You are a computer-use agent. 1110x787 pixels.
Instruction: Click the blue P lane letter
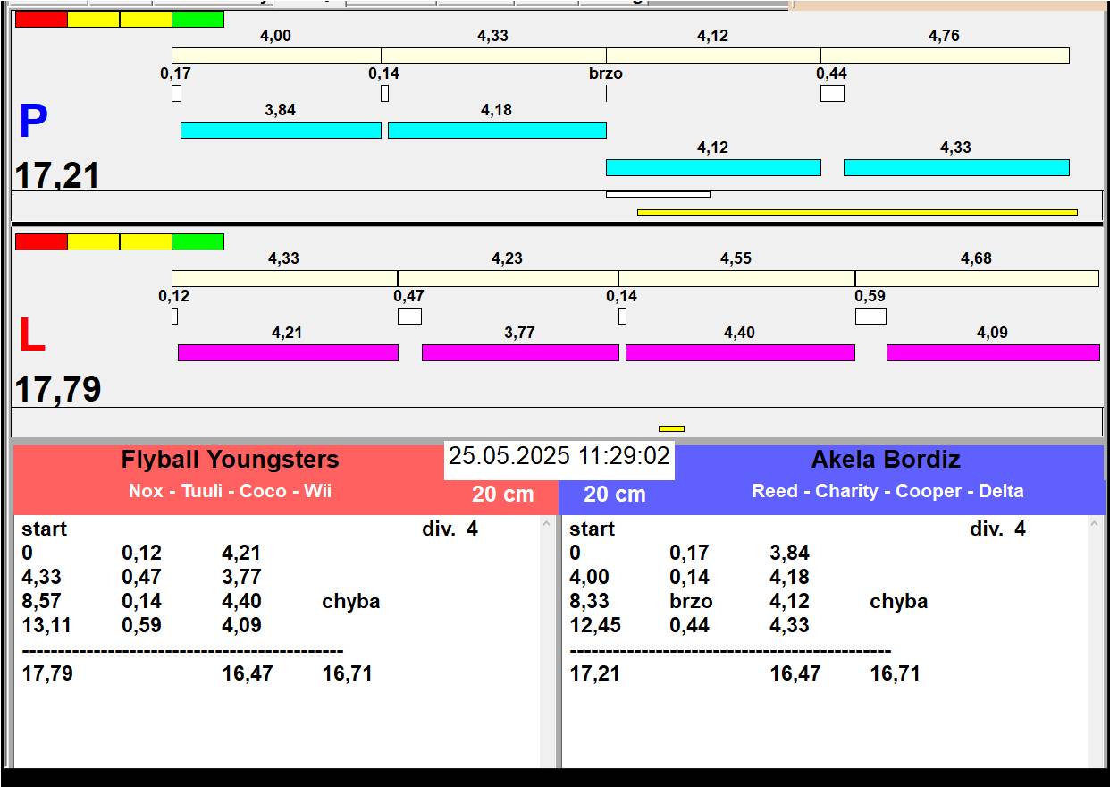click(33, 123)
